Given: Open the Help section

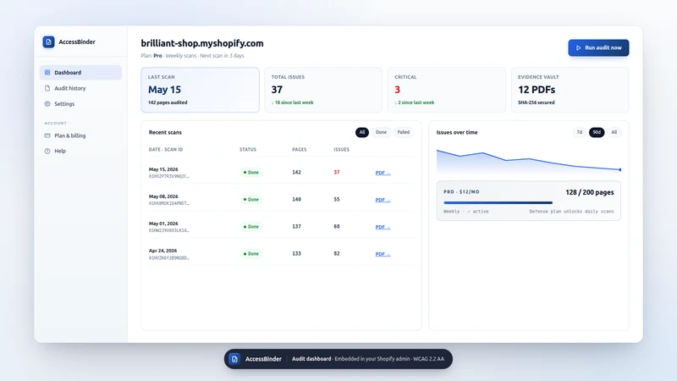Looking at the screenshot, I should point(80,152).
